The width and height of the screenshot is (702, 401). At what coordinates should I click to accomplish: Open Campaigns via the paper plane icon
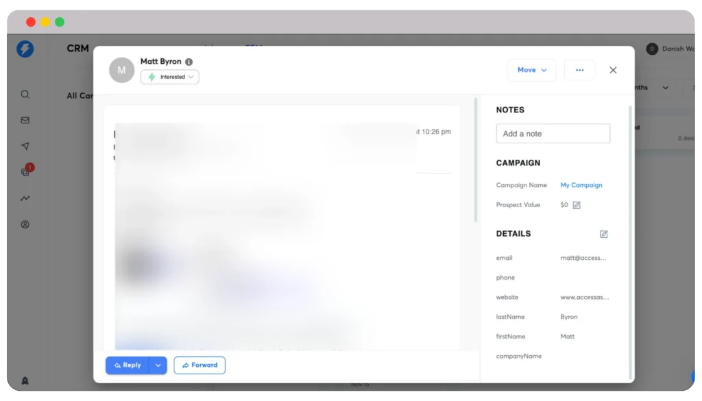coord(25,145)
